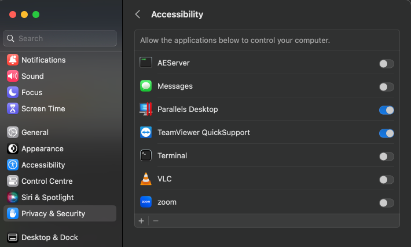This screenshot has height=247, width=411.
Task: Select Siri & Spotlight label in sidebar
Action: [47, 197]
